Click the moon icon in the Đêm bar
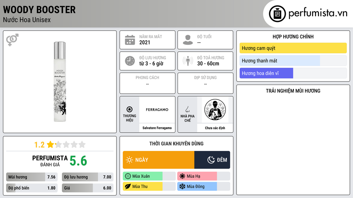 tap(211, 160)
